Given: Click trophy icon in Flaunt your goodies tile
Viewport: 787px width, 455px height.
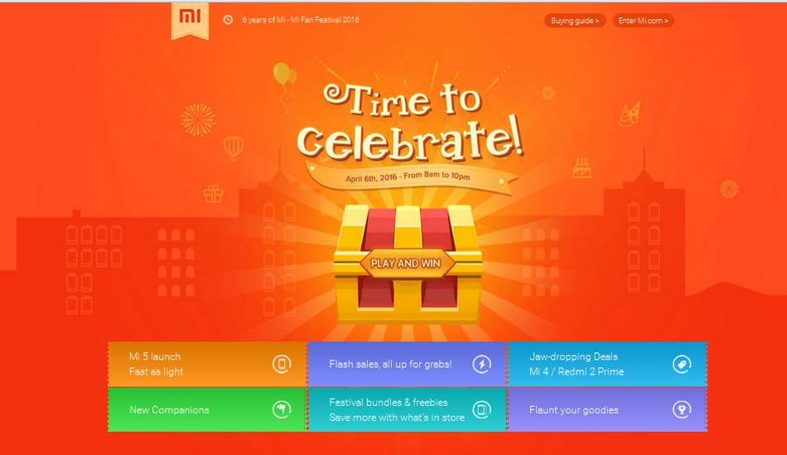Looking at the screenshot, I should 682,409.
